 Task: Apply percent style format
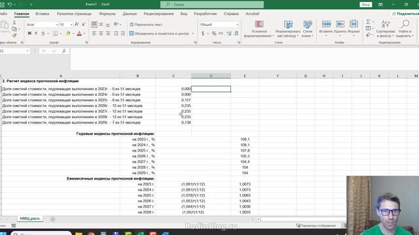click(214, 33)
